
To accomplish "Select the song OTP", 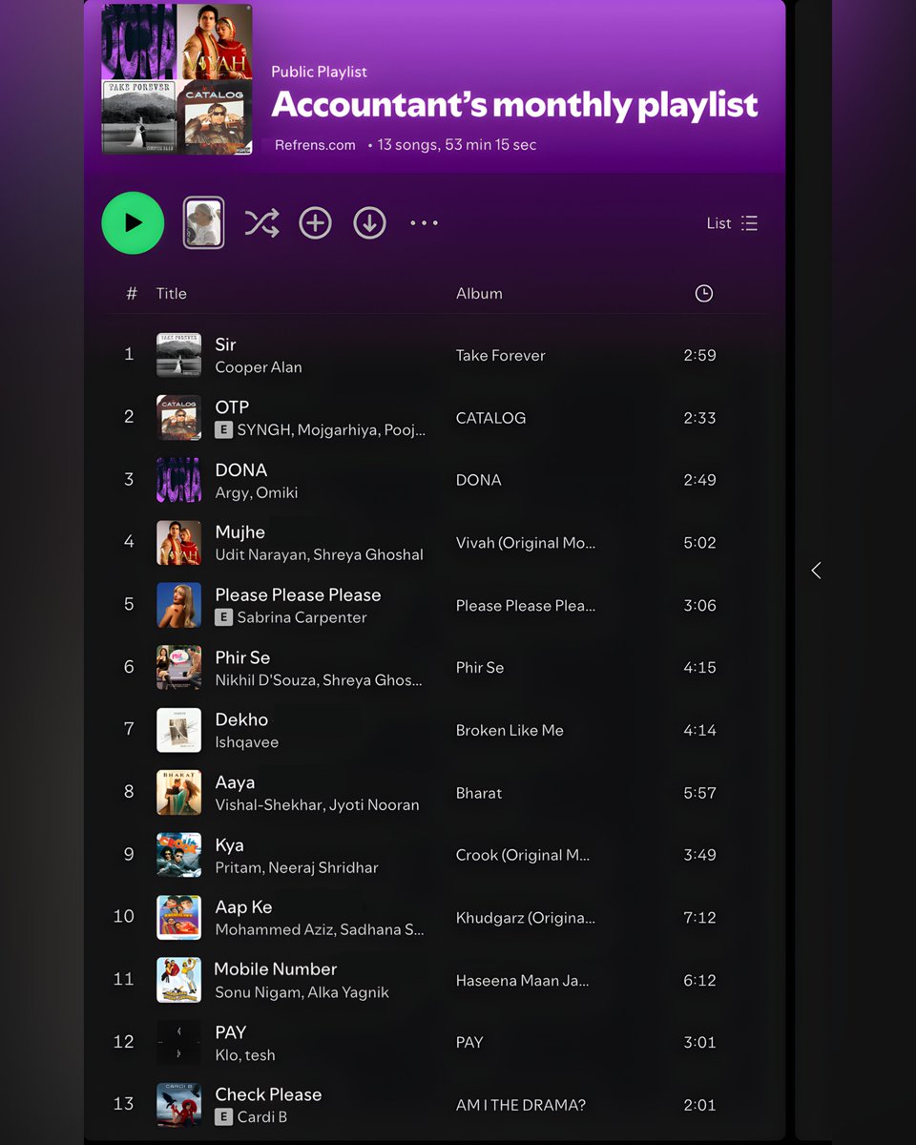I will pyautogui.click(x=232, y=407).
